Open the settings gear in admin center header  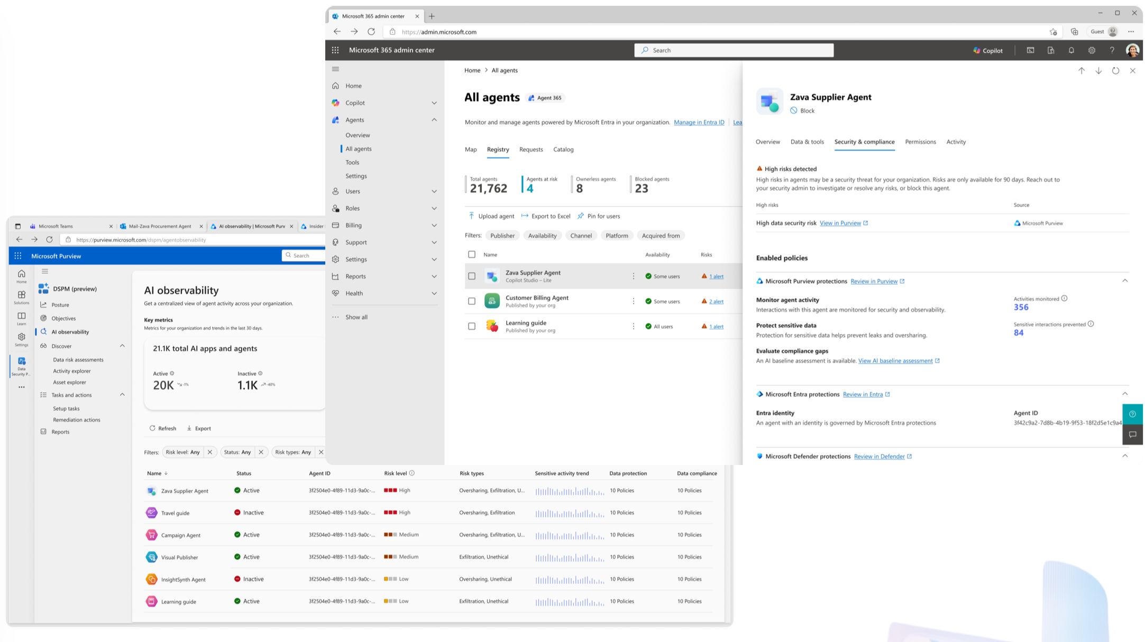(1092, 50)
